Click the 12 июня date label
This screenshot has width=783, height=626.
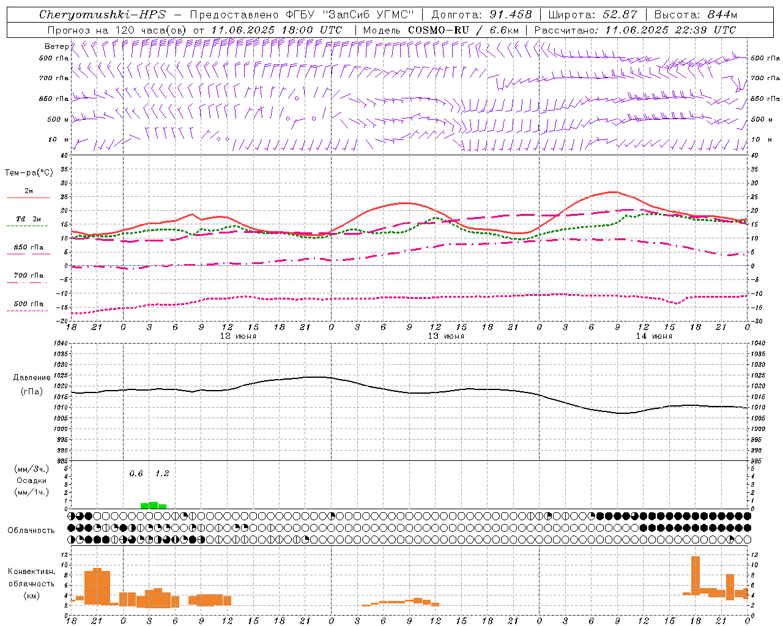click(x=238, y=336)
